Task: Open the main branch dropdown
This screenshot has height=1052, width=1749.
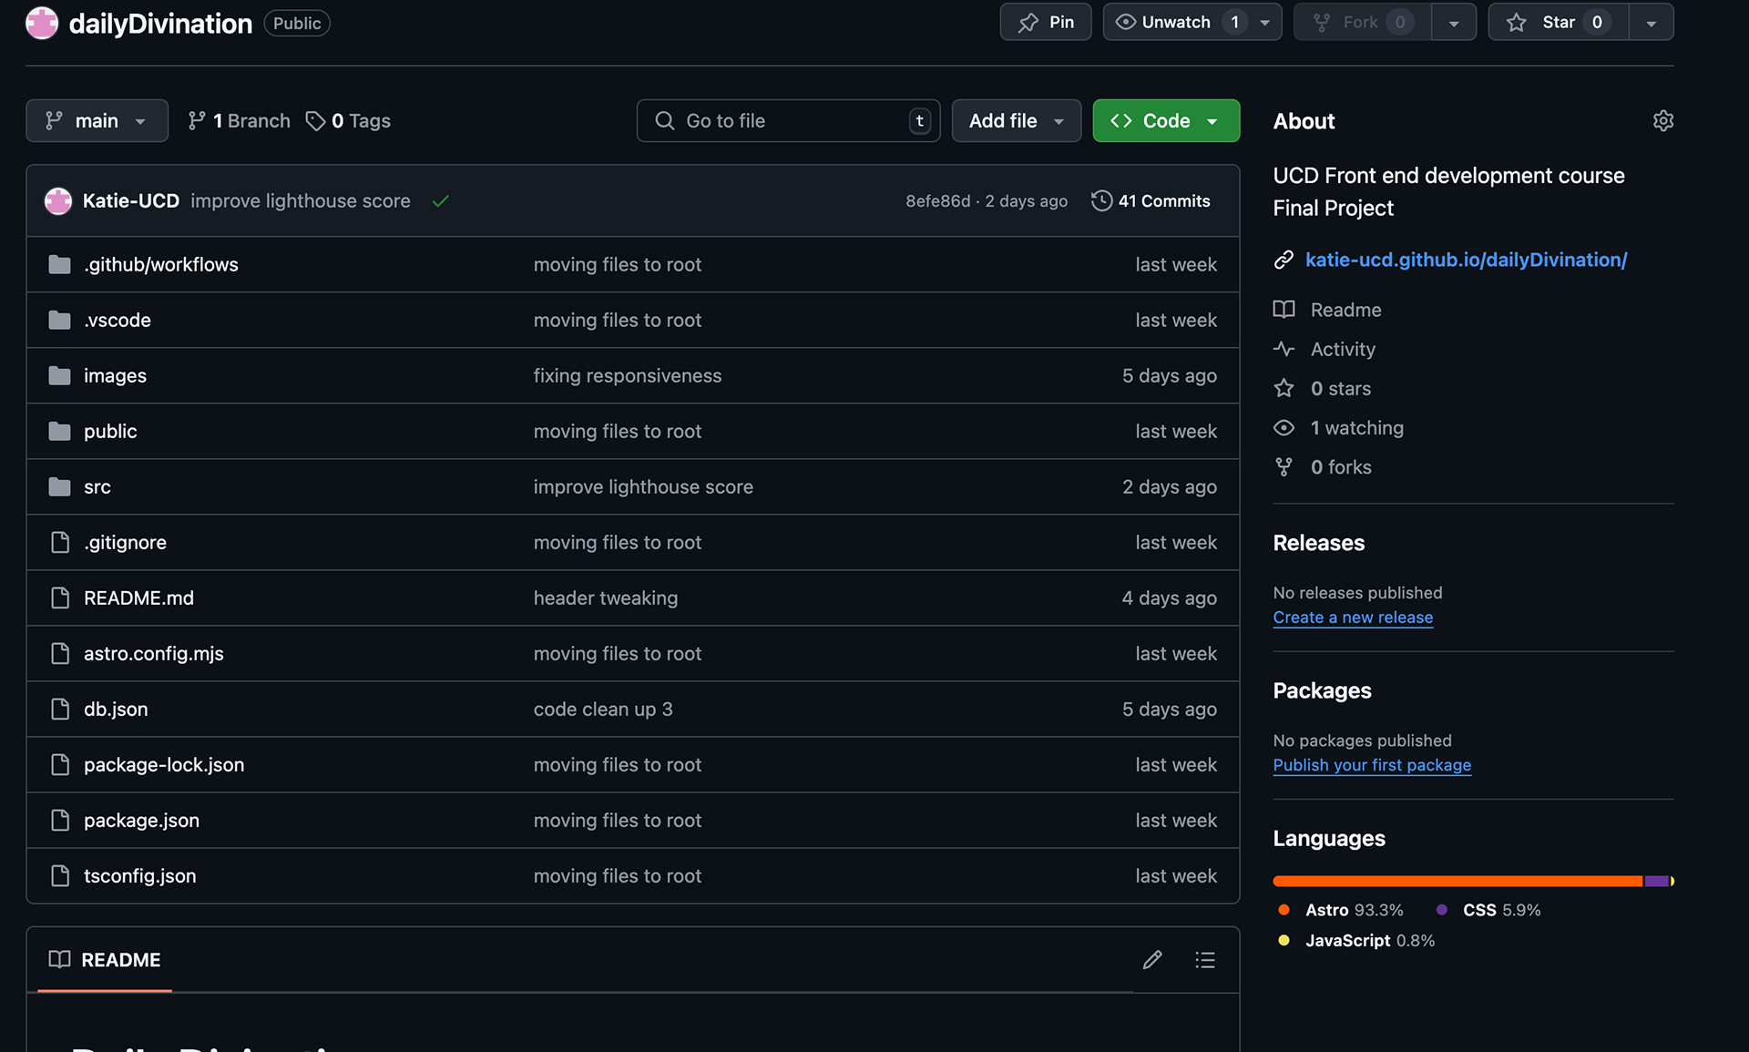Action: (97, 121)
